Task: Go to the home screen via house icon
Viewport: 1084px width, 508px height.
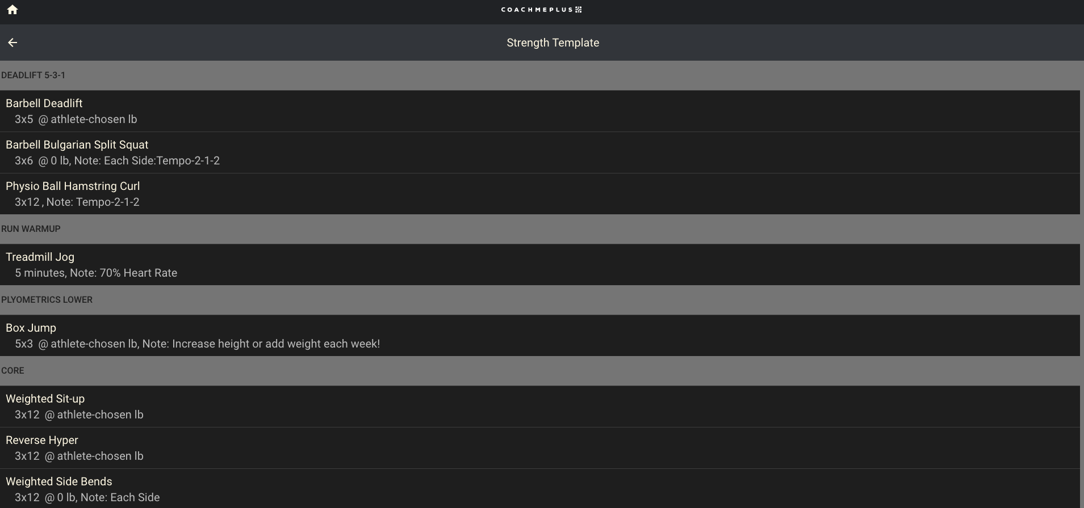Action: [12, 10]
